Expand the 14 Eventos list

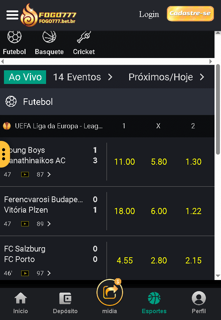pos(84,77)
